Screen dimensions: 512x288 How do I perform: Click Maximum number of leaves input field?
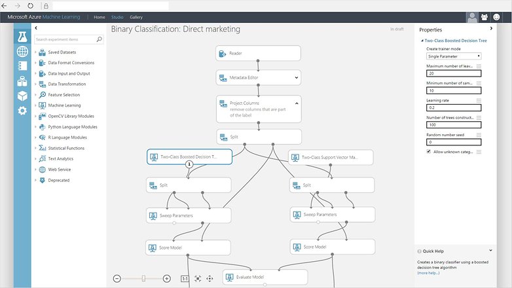[454, 73]
